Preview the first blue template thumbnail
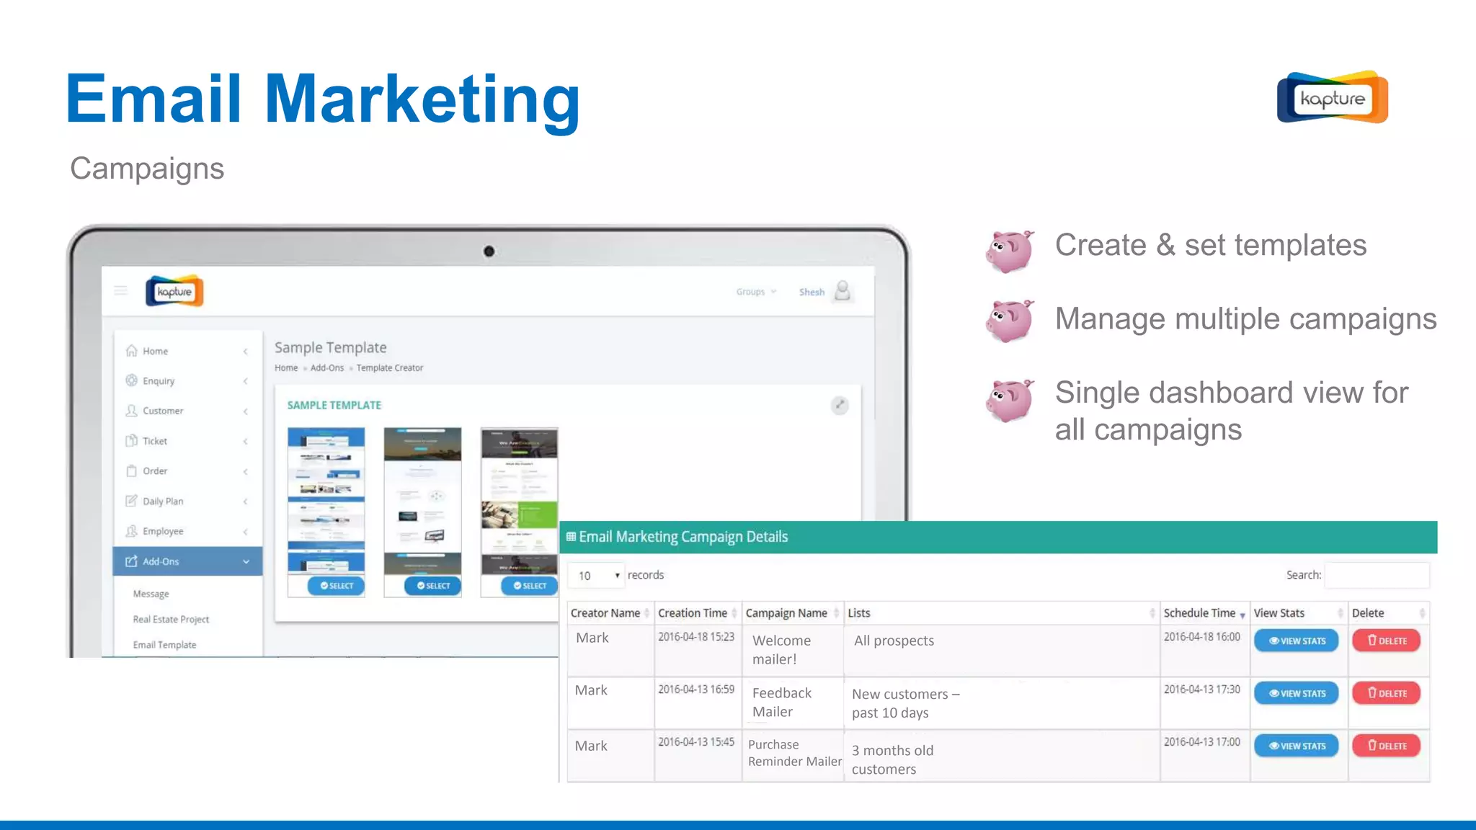 (x=326, y=501)
